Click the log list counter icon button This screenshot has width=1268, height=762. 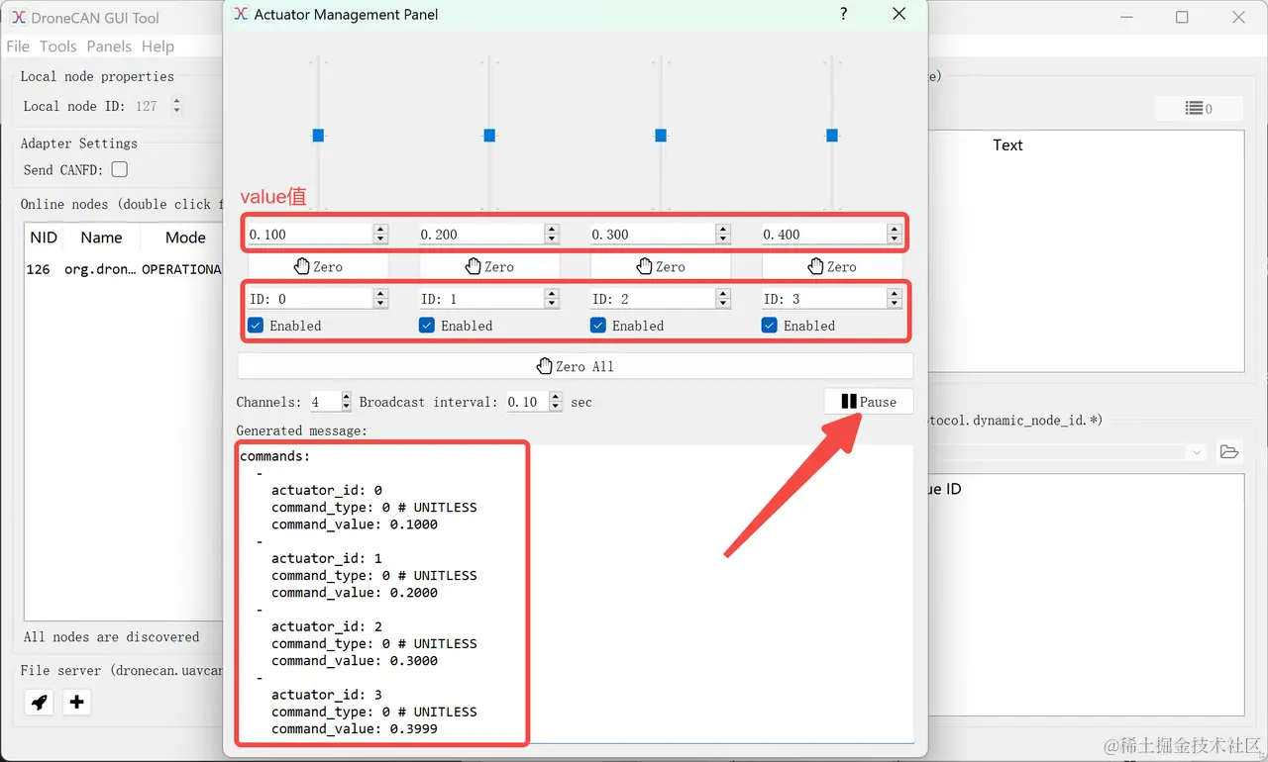click(1199, 109)
